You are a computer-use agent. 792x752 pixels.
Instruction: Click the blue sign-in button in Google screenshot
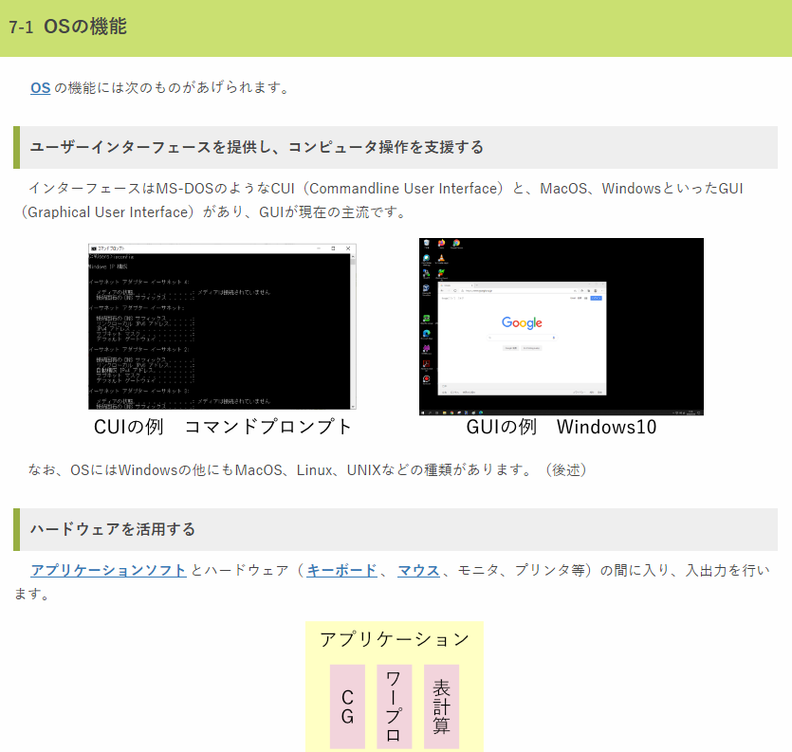(597, 298)
